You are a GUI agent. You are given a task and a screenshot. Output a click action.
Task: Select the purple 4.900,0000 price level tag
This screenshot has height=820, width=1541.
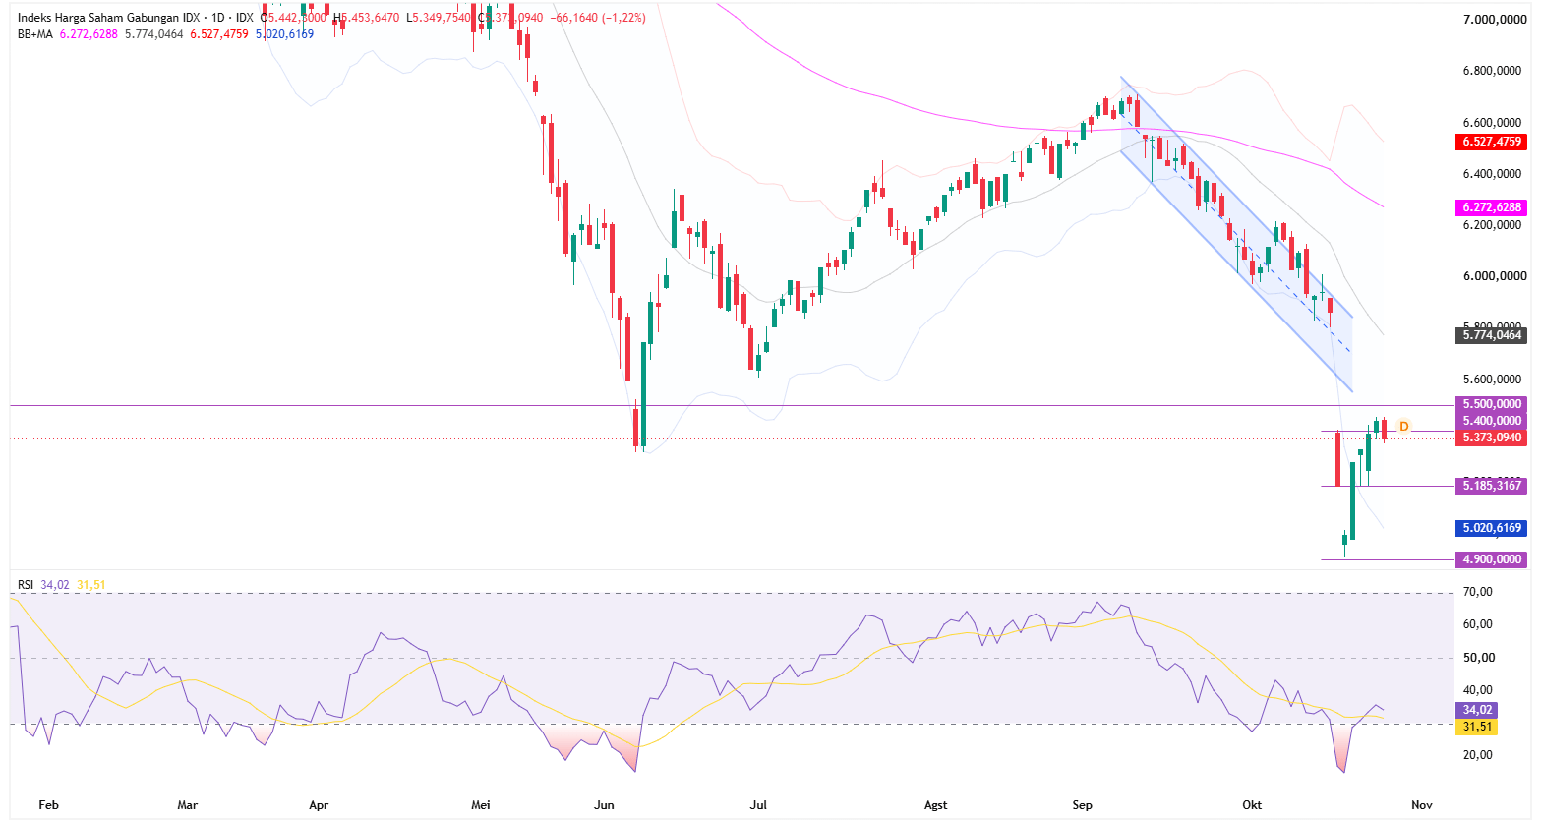click(x=1492, y=559)
